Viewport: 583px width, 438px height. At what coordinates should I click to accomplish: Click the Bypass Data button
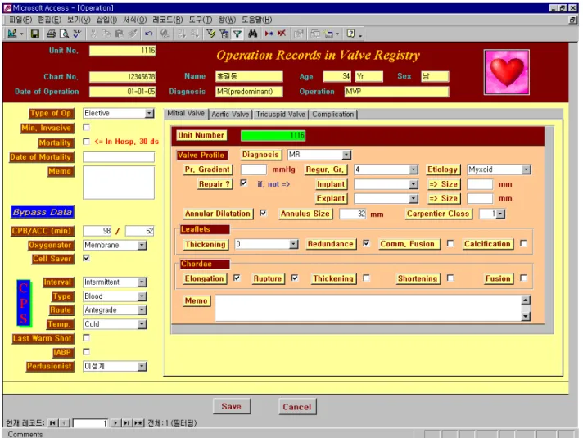coord(43,212)
